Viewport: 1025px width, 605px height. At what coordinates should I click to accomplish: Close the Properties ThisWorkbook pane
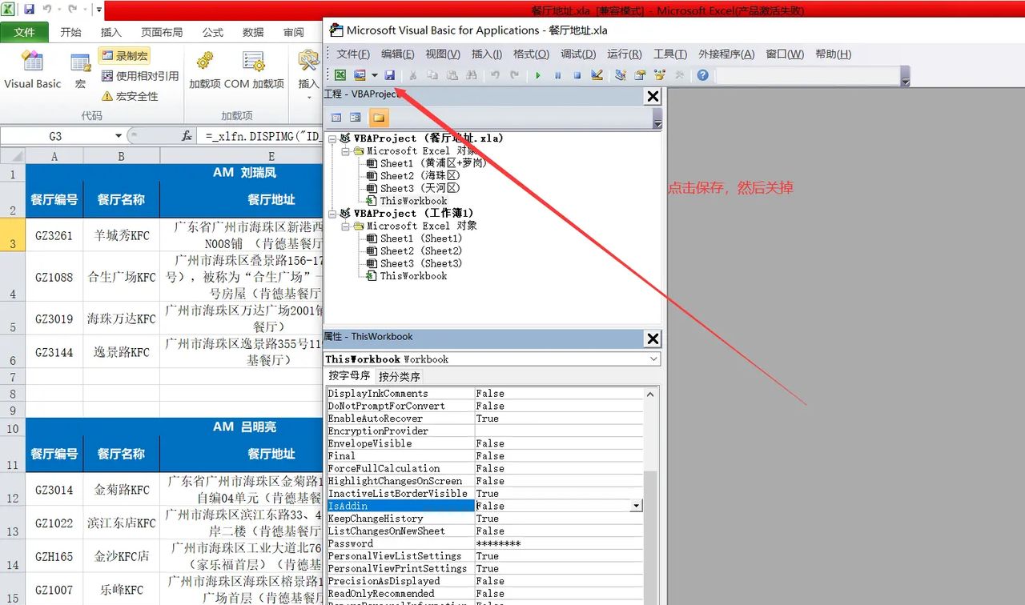pos(653,339)
